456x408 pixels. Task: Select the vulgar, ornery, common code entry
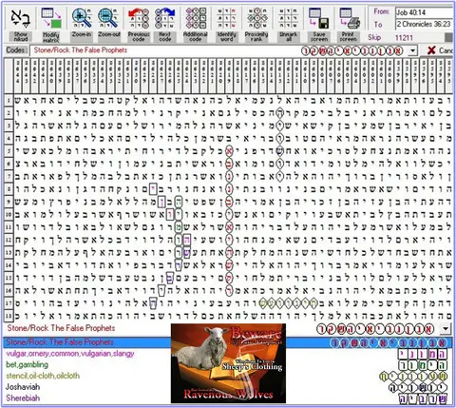70,354
